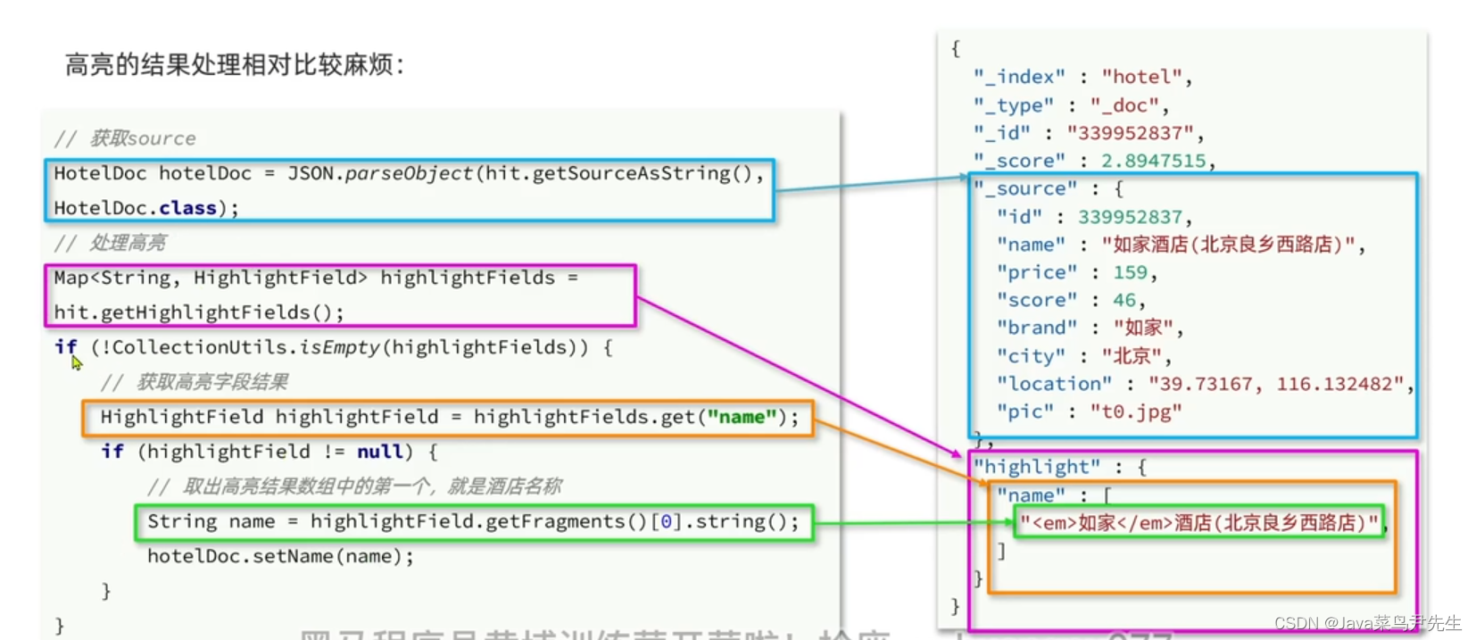Select the Map<String, HighlightField> highlightFields line
Image resolution: width=1476 pixels, height=640 pixels.
316,278
